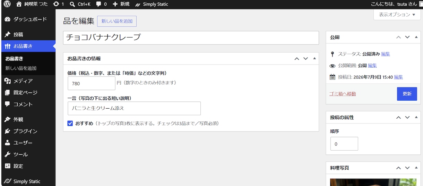Collapse the 投稿の属性 panel

point(416,117)
